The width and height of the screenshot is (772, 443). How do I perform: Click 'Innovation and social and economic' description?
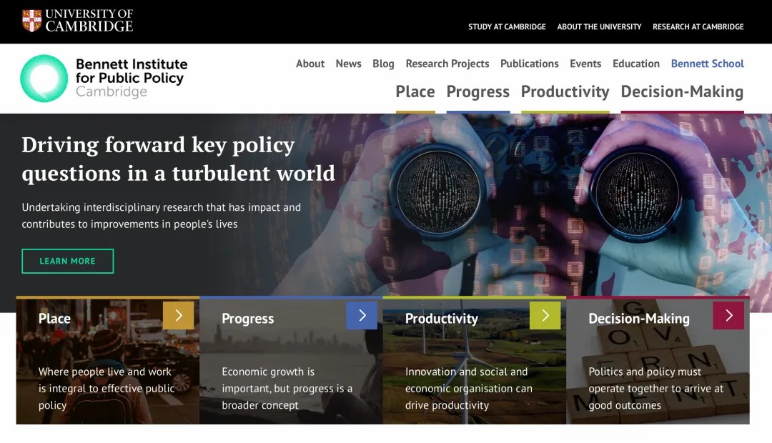[x=469, y=389]
